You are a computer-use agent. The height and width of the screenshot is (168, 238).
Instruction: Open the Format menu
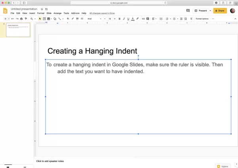pos(41,13)
